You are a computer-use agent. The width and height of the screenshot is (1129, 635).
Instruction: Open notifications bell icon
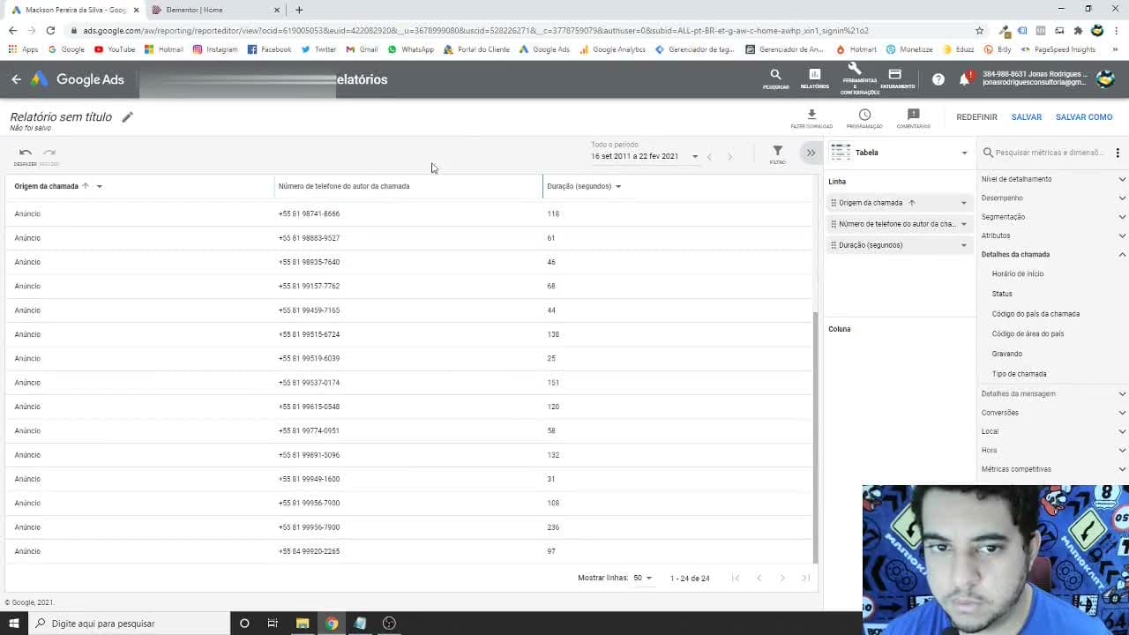[x=964, y=79]
